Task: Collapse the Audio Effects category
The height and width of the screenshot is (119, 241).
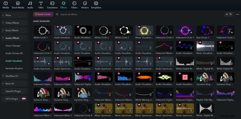Action: pyautogui.click(x=14, y=38)
